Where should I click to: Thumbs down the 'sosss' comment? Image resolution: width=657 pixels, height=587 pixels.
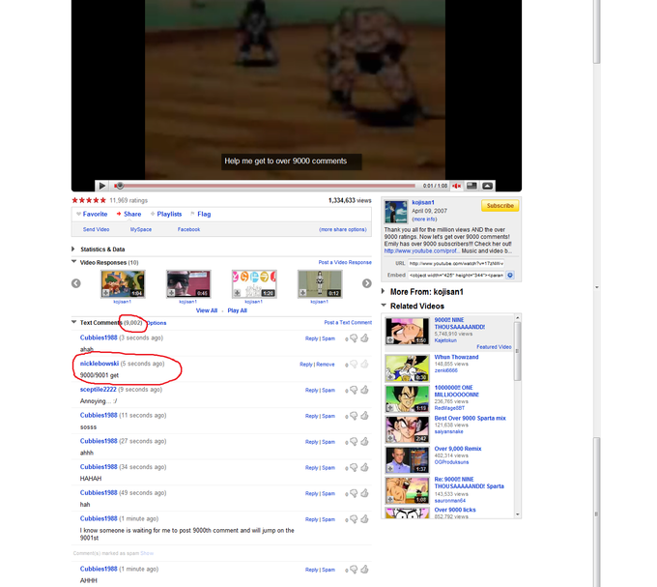pyautogui.click(x=354, y=416)
